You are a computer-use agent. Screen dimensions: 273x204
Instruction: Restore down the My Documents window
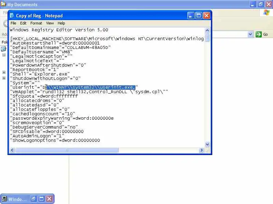click(261, 4)
